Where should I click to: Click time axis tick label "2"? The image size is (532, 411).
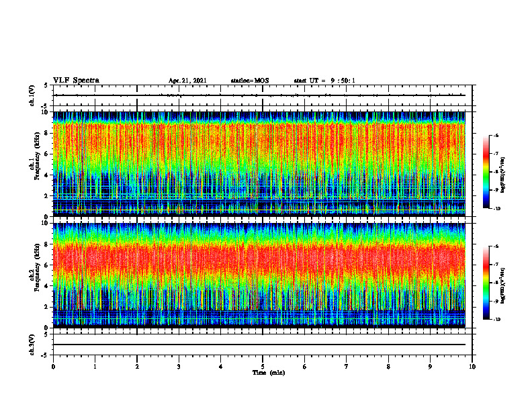tap(137, 367)
